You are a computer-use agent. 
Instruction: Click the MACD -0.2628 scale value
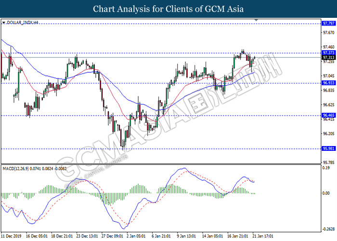point(328,229)
